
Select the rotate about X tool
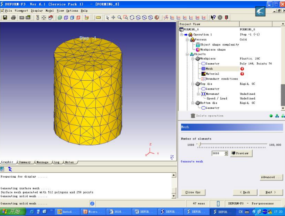click(x=138, y=17)
